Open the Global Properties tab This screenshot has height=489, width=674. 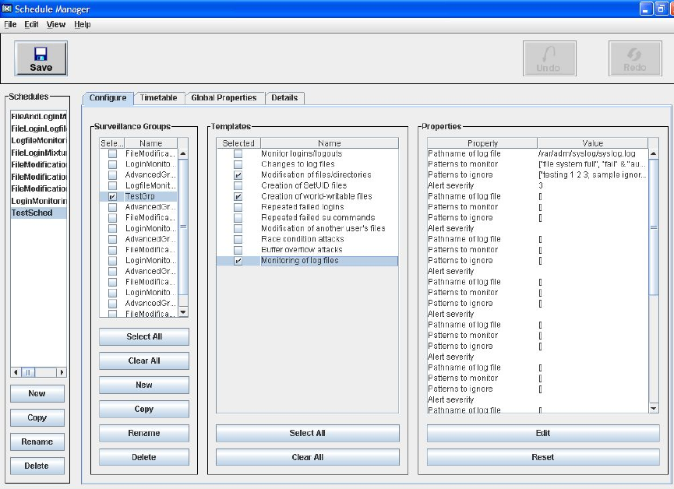point(224,98)
